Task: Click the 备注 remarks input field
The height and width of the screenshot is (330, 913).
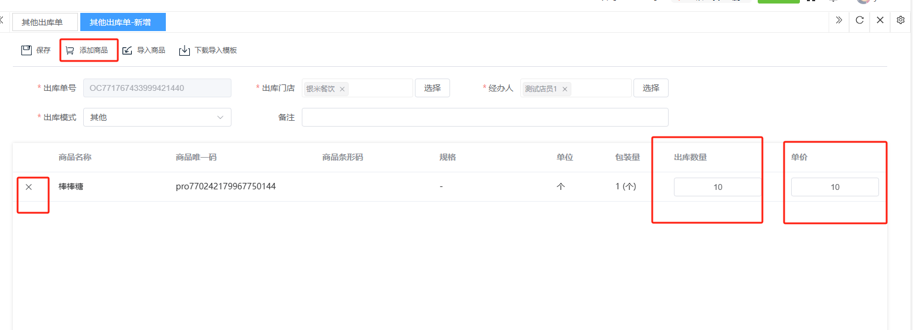Action: [x=485, y=117]
